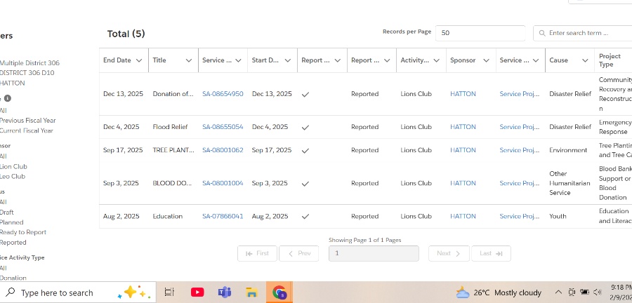Viewport: 632px width, 303px height.
Task: Open the HATTON sponsor link for Flood Relief
Action: [463, 127]
